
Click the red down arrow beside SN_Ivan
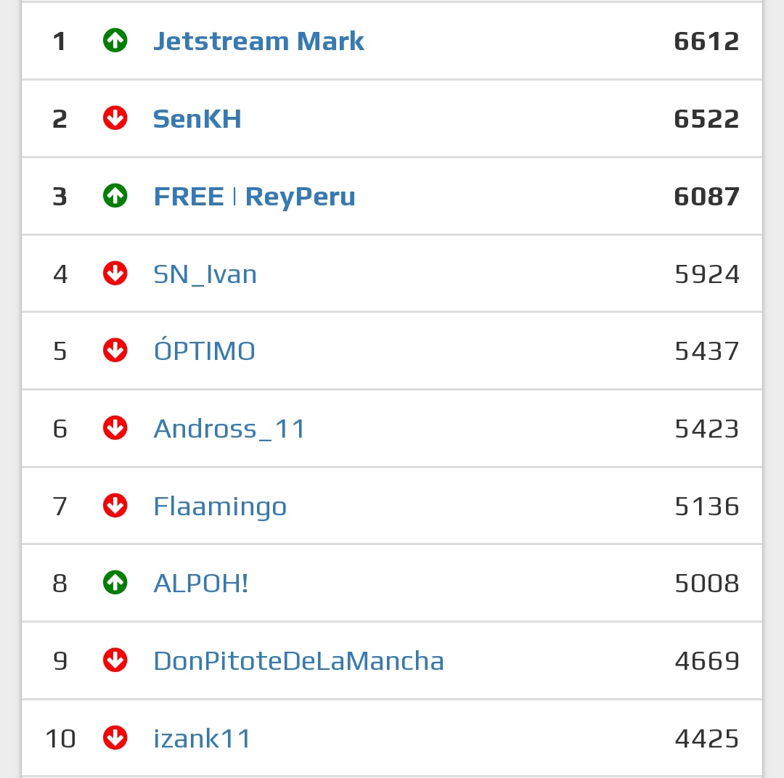click(x=115, y=274)
